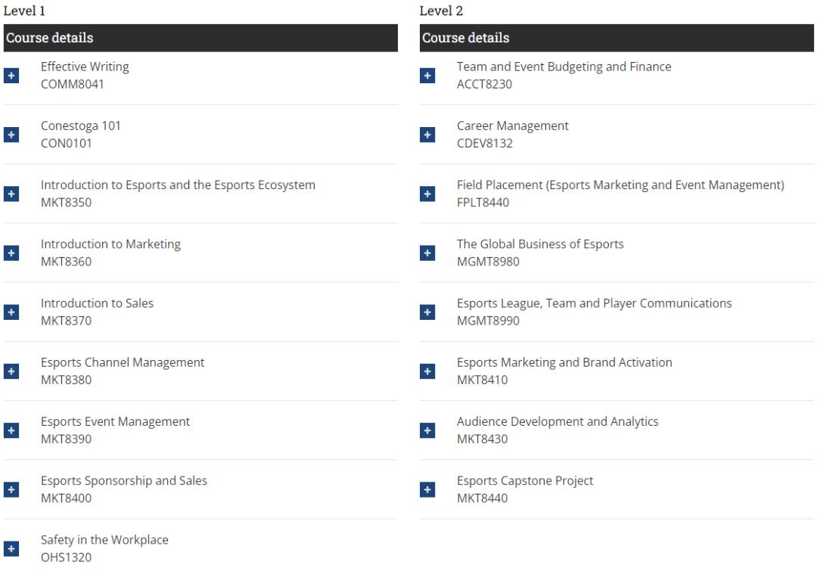Click the Esports Capstone Project title

coord(524,481)
